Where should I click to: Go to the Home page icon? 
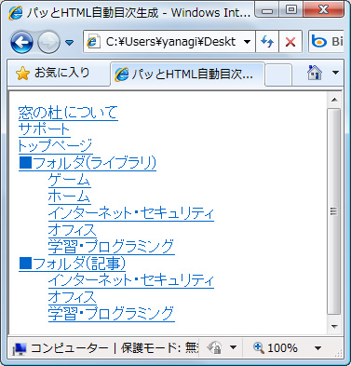(315, 73)
